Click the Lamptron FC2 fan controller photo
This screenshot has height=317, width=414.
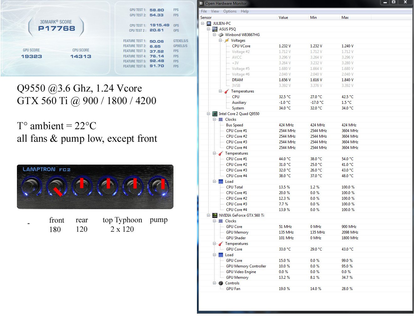point(95,187)
